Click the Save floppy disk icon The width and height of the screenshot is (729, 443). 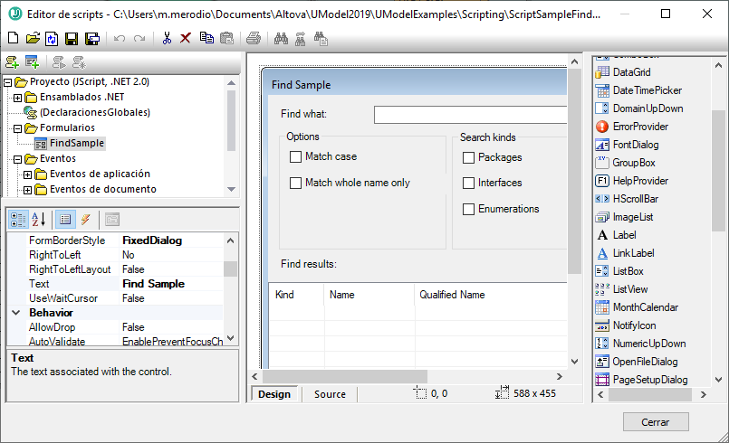pos(72,38)
